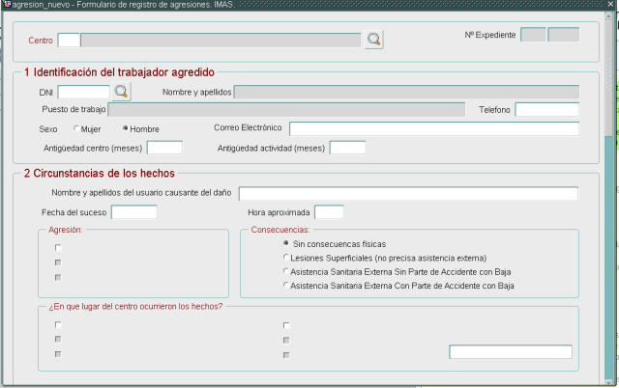Click the ¿En que lugar del centro ocurrieron los hechos? label
The height and width of the screenshot is (388, 619).
point(135,307)
